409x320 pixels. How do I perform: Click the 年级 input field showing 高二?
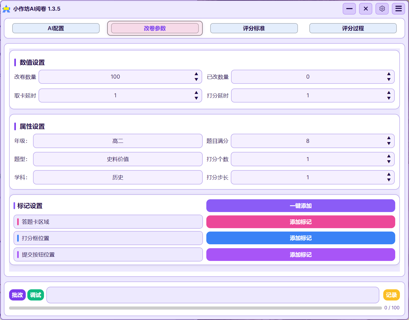point(118,141)
